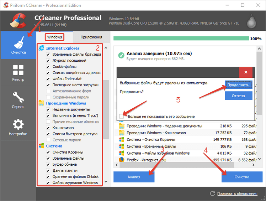Select the 149 777 КБ size value
Image resolution: width=266 pixels, height=201 pixels.
coord(222,140)
